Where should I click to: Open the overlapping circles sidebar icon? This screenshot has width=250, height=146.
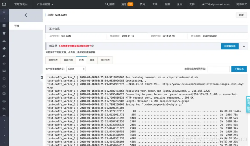tap(4, 86)
